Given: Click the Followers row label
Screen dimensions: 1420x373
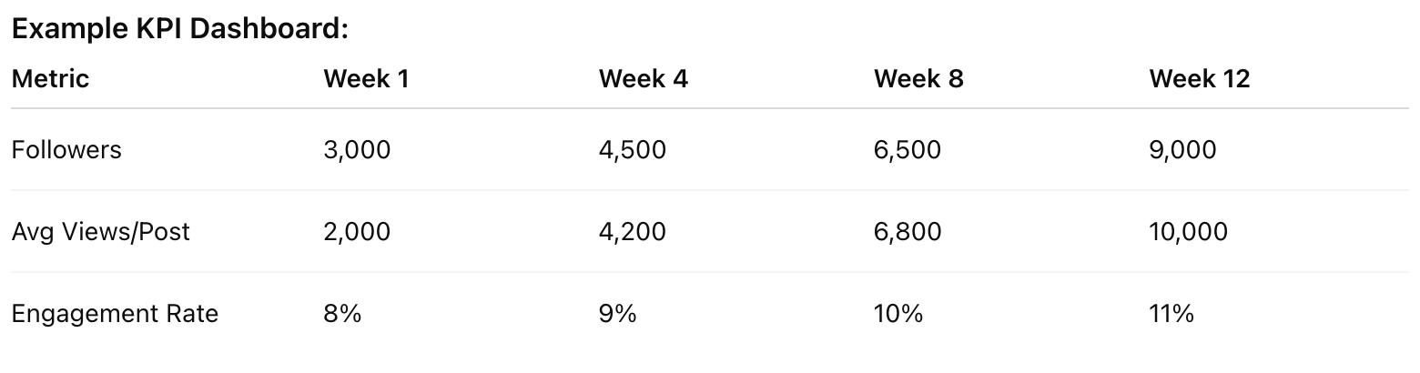Looking at the screenshot, I should (x=66, y=150).
